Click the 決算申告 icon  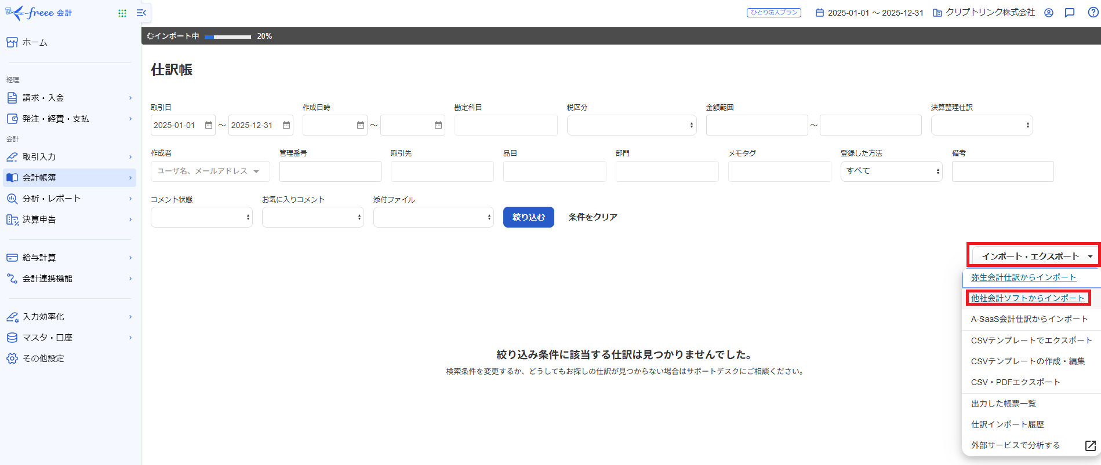pyautogui.click(x=12, y=219)
